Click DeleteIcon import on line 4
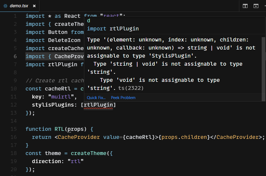Viewport: 266px width, 176px height. [x=64, y=40]
